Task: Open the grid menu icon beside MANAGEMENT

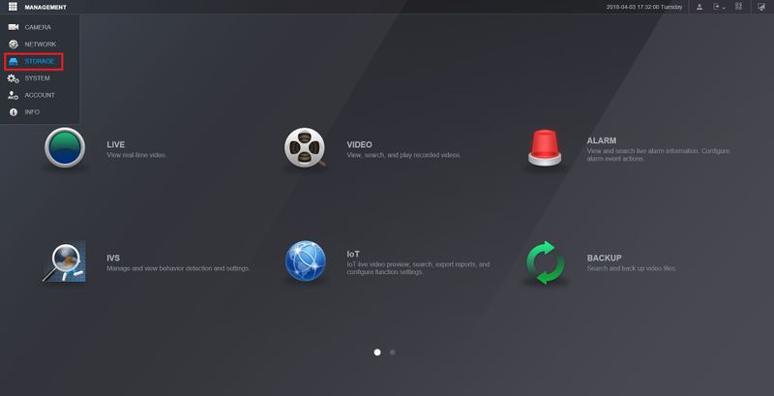Action: [x=13, y=7]
